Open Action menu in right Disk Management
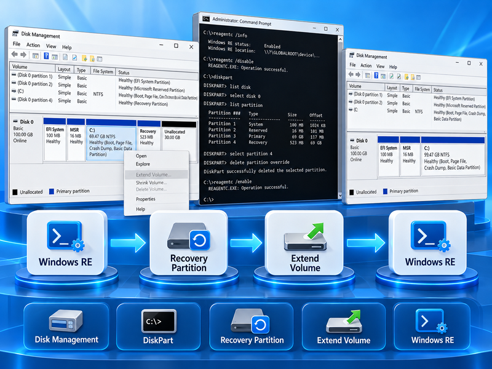This screenshot has height=369, width=492. coord(366,65)
